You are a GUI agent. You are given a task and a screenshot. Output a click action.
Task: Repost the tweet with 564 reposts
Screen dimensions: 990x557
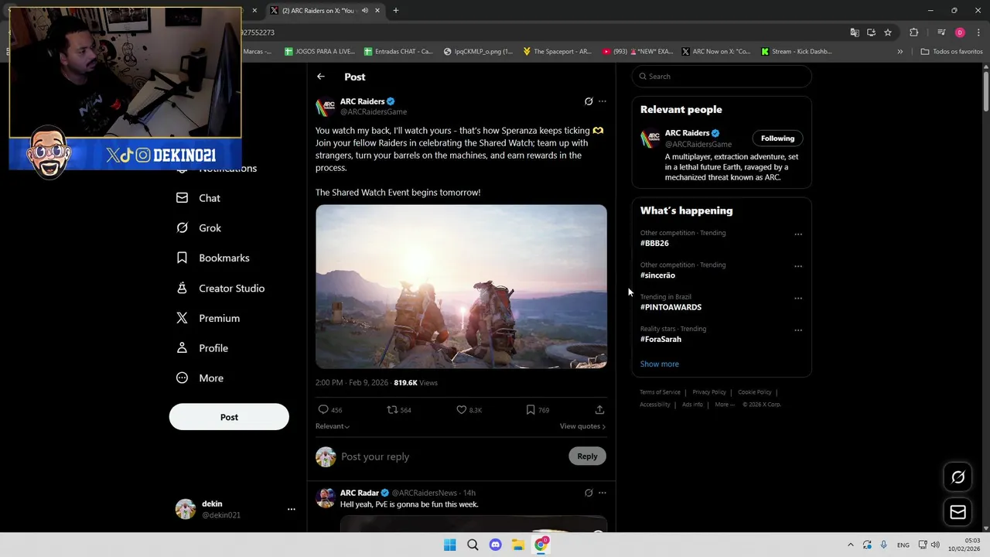[392, 410]
